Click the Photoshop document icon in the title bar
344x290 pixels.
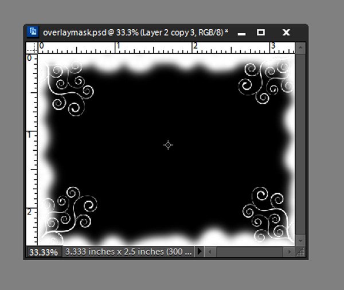[33, 32]
